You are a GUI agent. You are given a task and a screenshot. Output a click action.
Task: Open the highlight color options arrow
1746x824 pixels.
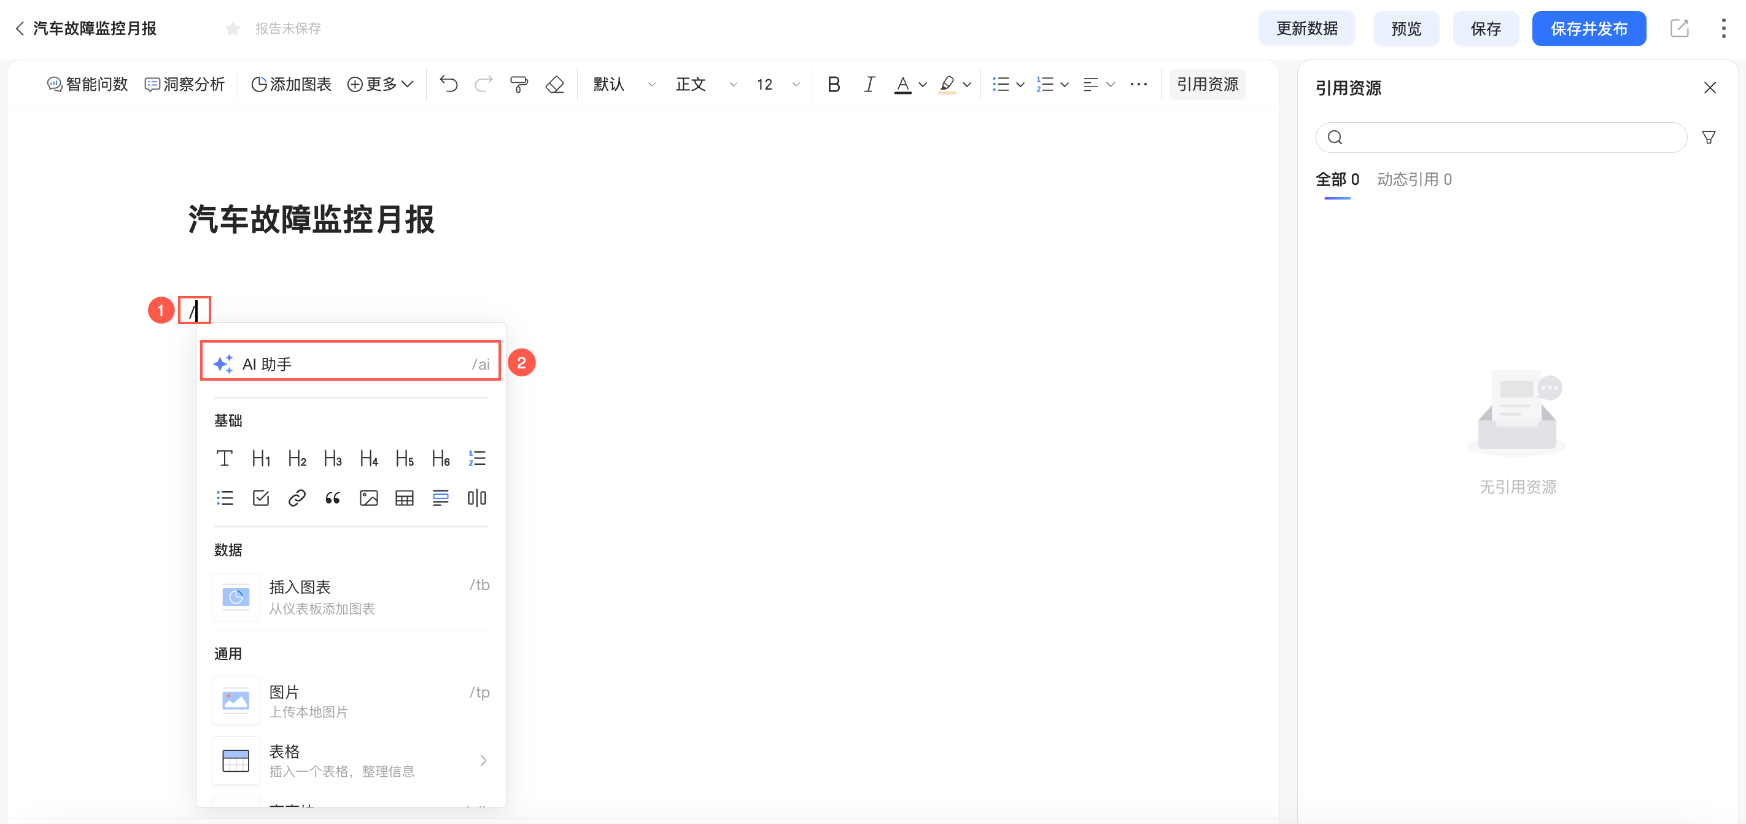pos(967,85)
